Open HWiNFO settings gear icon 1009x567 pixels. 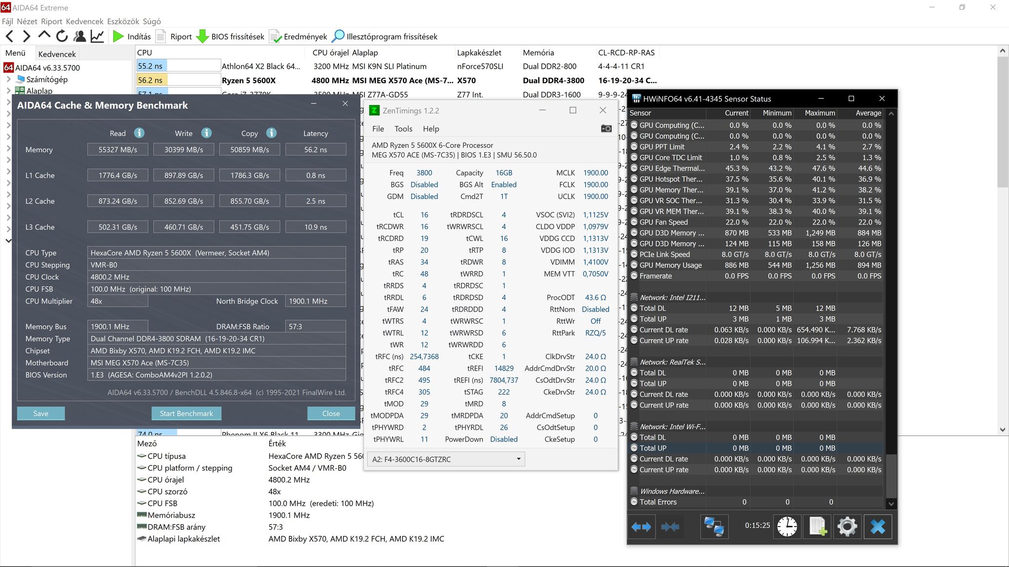[847, 527]
